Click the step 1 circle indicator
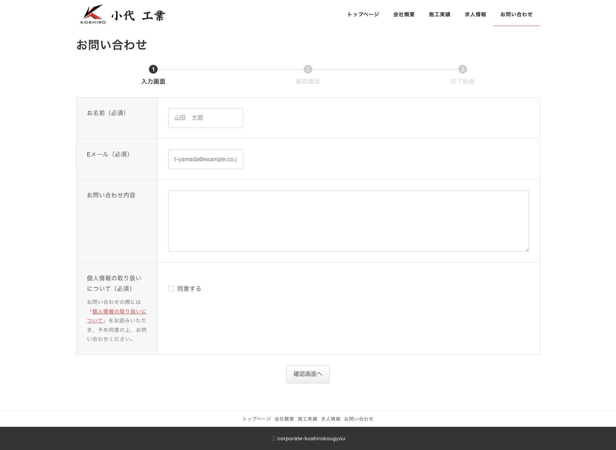This screenshot has width=616, height=450. [153, 69]
